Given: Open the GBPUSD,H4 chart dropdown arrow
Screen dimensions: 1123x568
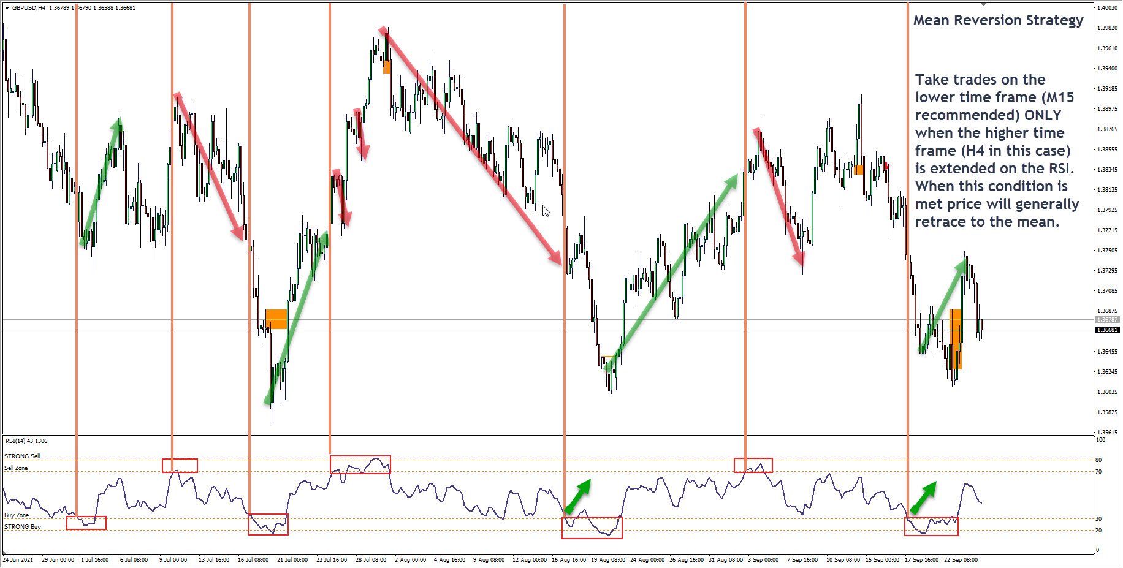Looking at the screenshot, I should coord(7,8).
